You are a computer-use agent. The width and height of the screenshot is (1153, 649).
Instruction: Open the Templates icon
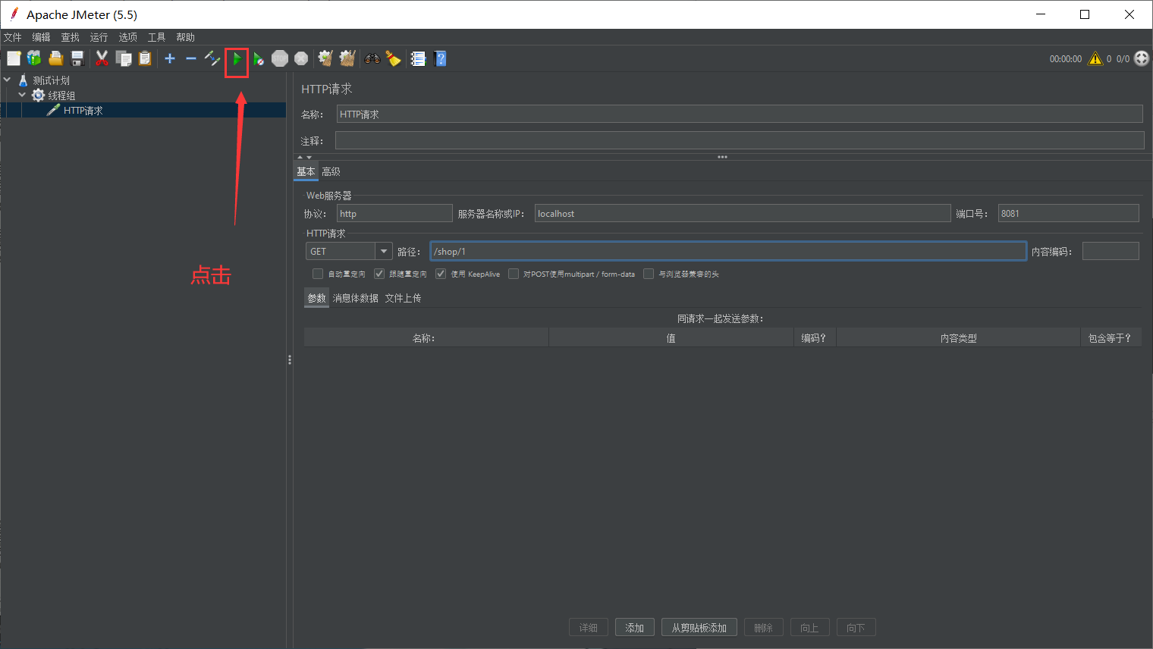[x=34, y=58]
